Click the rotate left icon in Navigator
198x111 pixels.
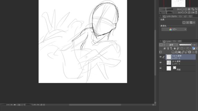(183, 12)
